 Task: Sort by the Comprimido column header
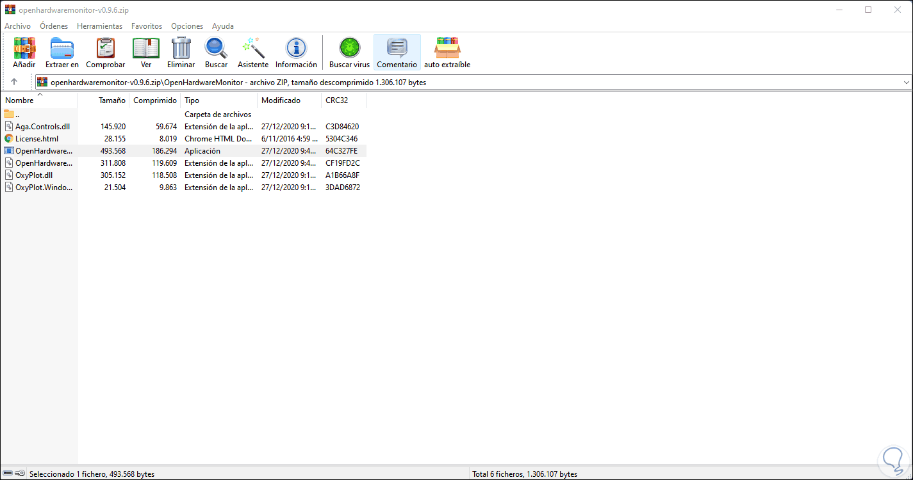[155, 100]
